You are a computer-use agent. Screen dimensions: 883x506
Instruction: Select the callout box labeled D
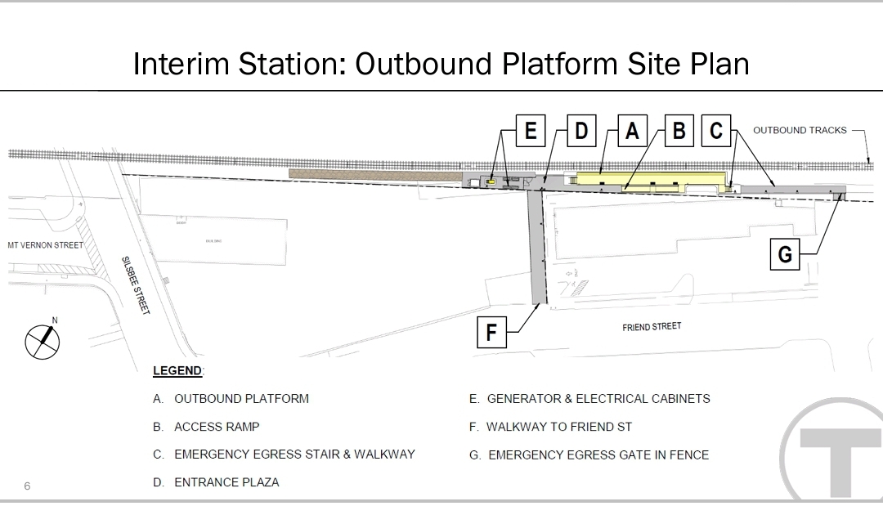coord(580,131)
